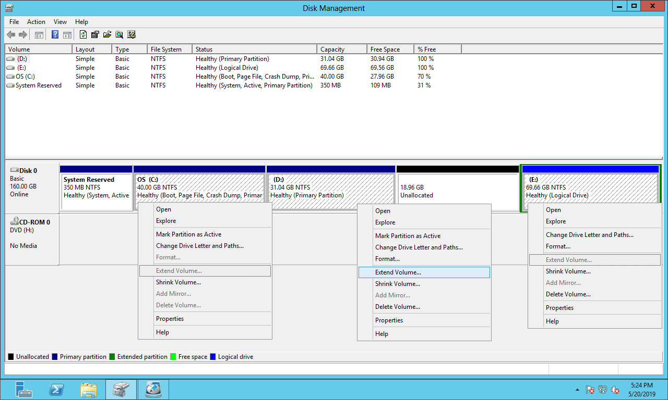
Task: Click the Refresh toolbar icon
Action: [83, 35]
